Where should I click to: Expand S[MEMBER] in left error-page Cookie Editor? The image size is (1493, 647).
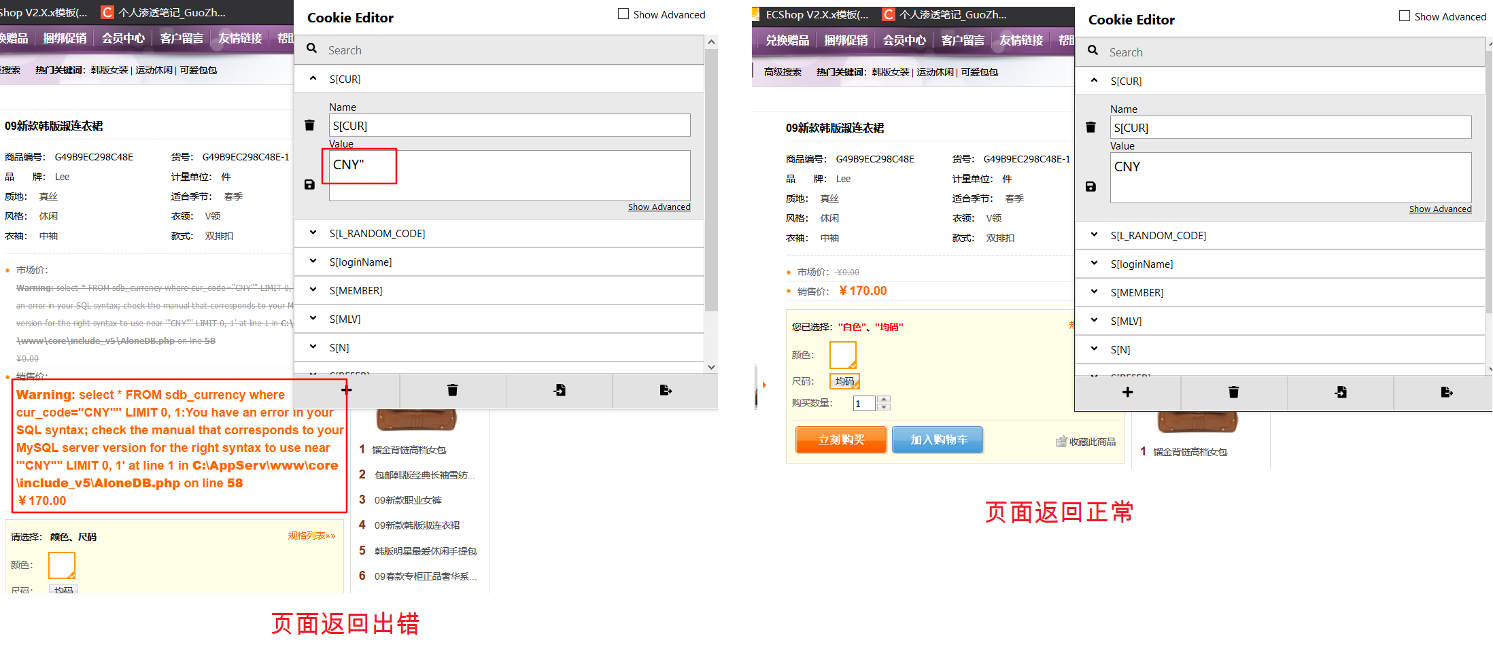(x=313, y=290)
